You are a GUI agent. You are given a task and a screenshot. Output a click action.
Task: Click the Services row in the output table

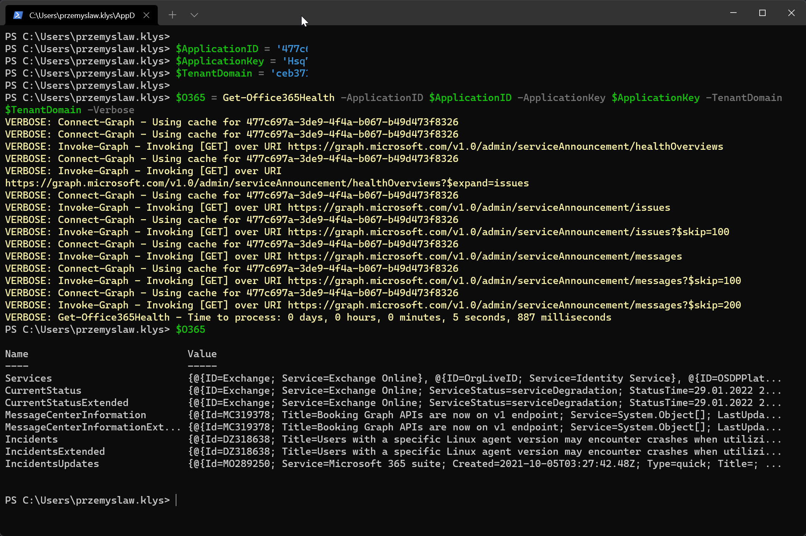(28, 378)
